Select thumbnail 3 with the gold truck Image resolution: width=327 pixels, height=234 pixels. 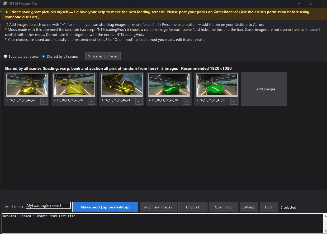click(122, 85)
